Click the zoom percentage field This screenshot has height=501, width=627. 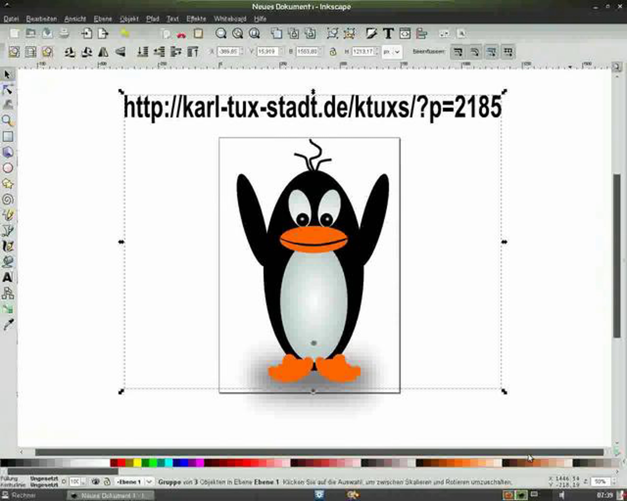600,482
